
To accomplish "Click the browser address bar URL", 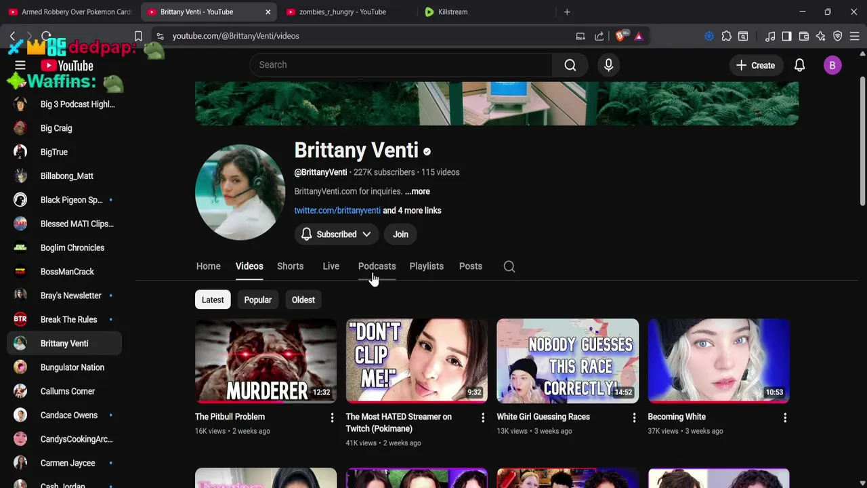I will click(x=236, y=36).
